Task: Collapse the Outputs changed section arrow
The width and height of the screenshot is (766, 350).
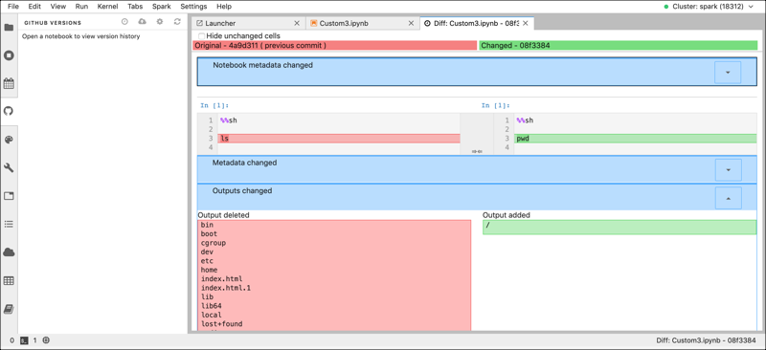Action: (x=728, y=198)
